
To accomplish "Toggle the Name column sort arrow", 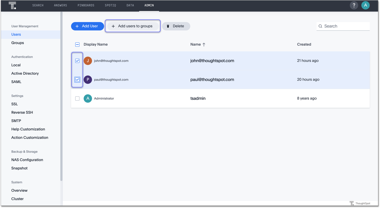I will pyautogui.click(x=204, y=44).
